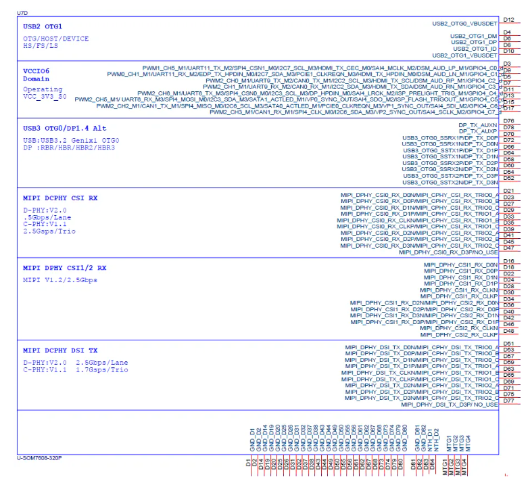Screen dimensions: 530x477
Task: Select the MIPI_DPHY_CSI0_RX_D3P/NO_USE pin name
Action: click(x=448, y=252)
